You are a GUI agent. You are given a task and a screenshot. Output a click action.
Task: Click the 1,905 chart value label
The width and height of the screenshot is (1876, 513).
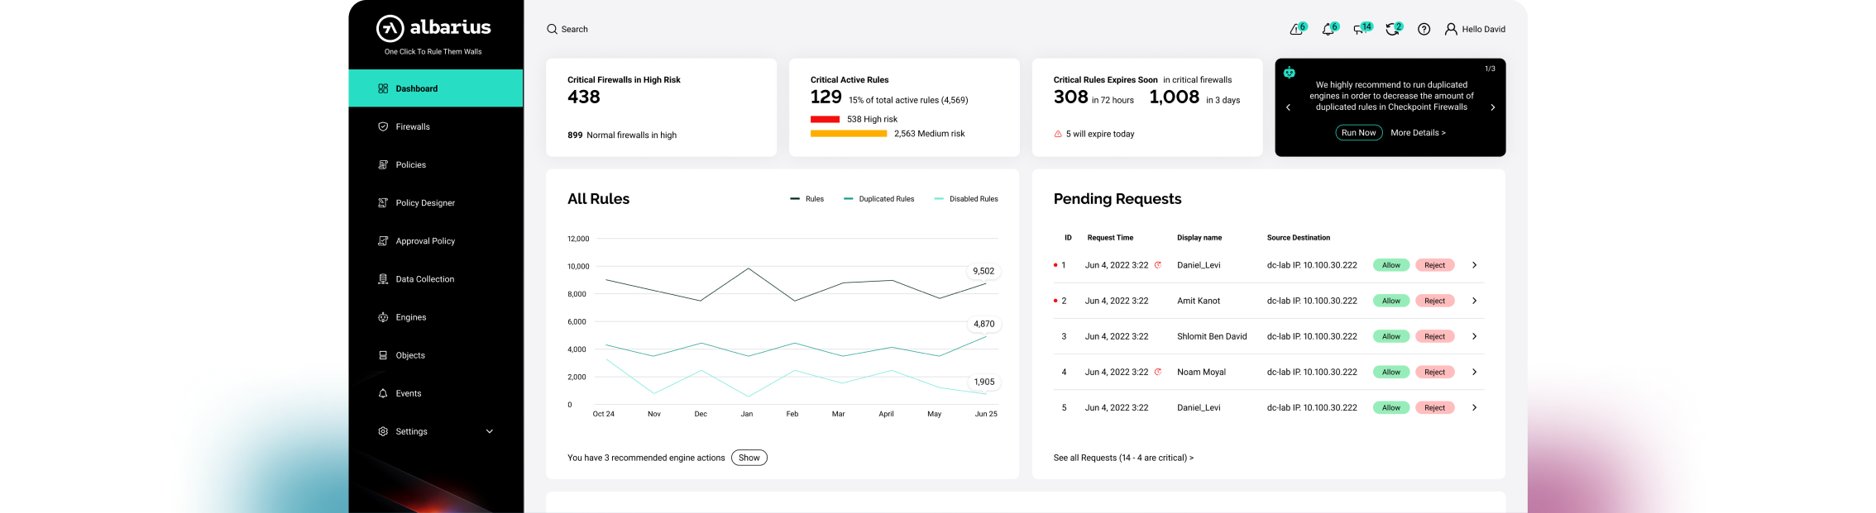point(983,382)
